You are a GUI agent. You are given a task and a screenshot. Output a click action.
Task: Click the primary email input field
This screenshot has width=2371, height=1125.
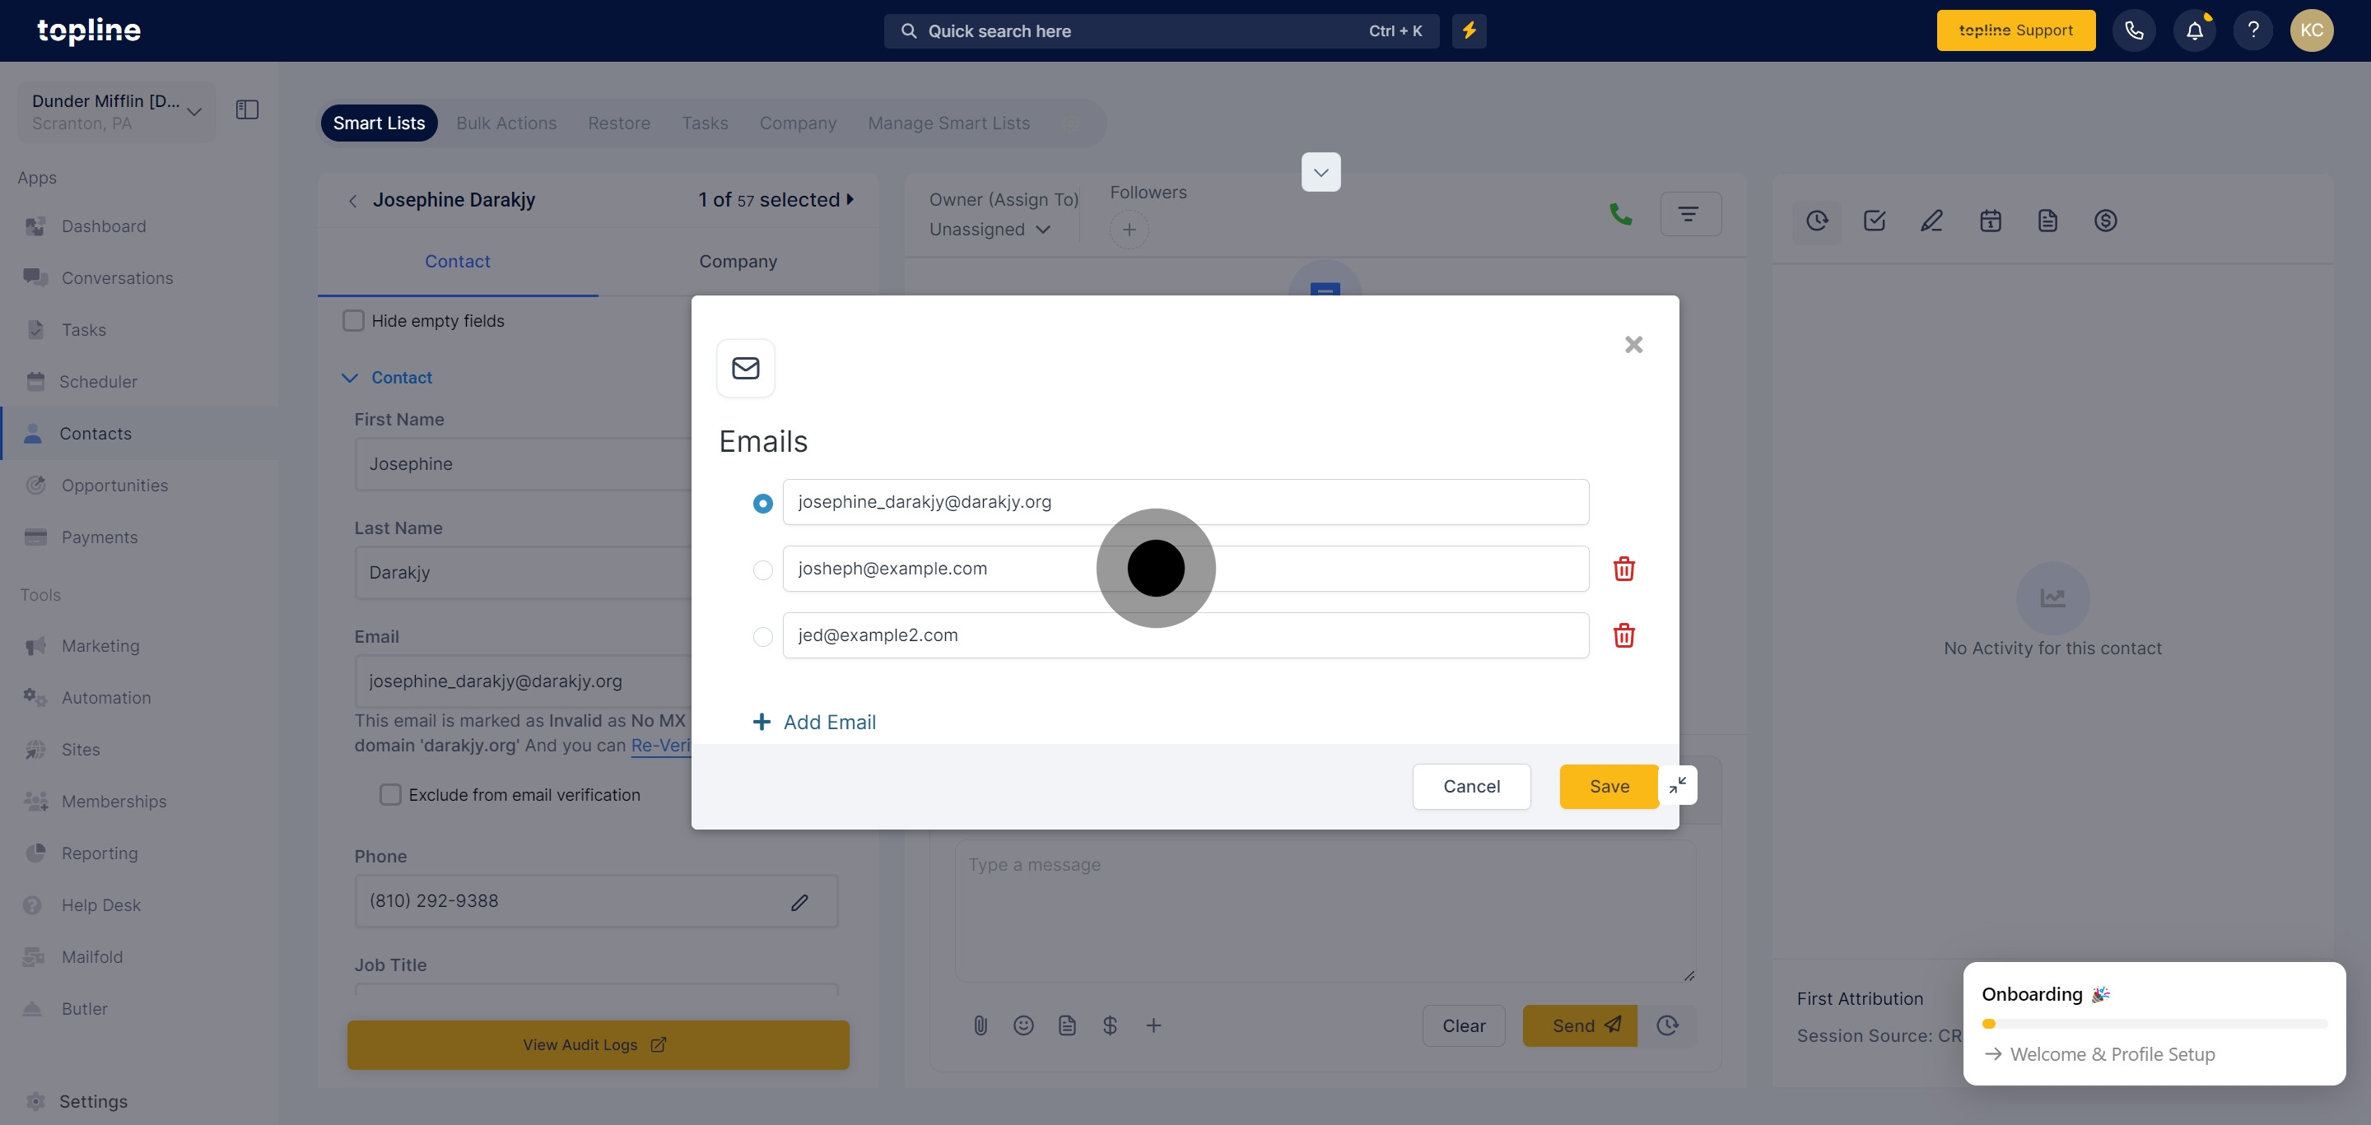click(x=1185, y=502)
